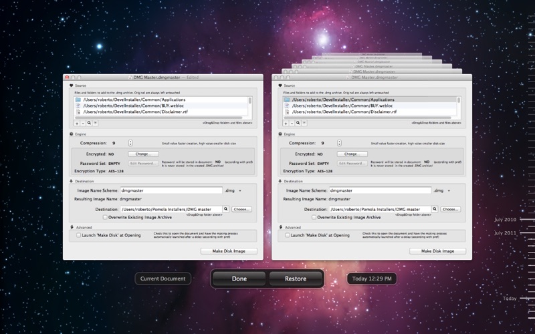Click the Today 12:29 PM version label
The width and height of the screenshot is (535, 334).
pyautogui.click(x=372, y=279)
